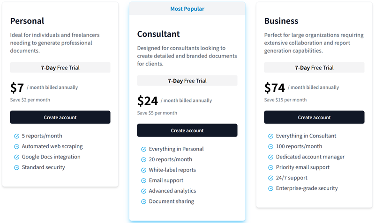The image size is (375, 223).
Task: Click checkmark icon next to Standard security
Action: click(16, 167)
